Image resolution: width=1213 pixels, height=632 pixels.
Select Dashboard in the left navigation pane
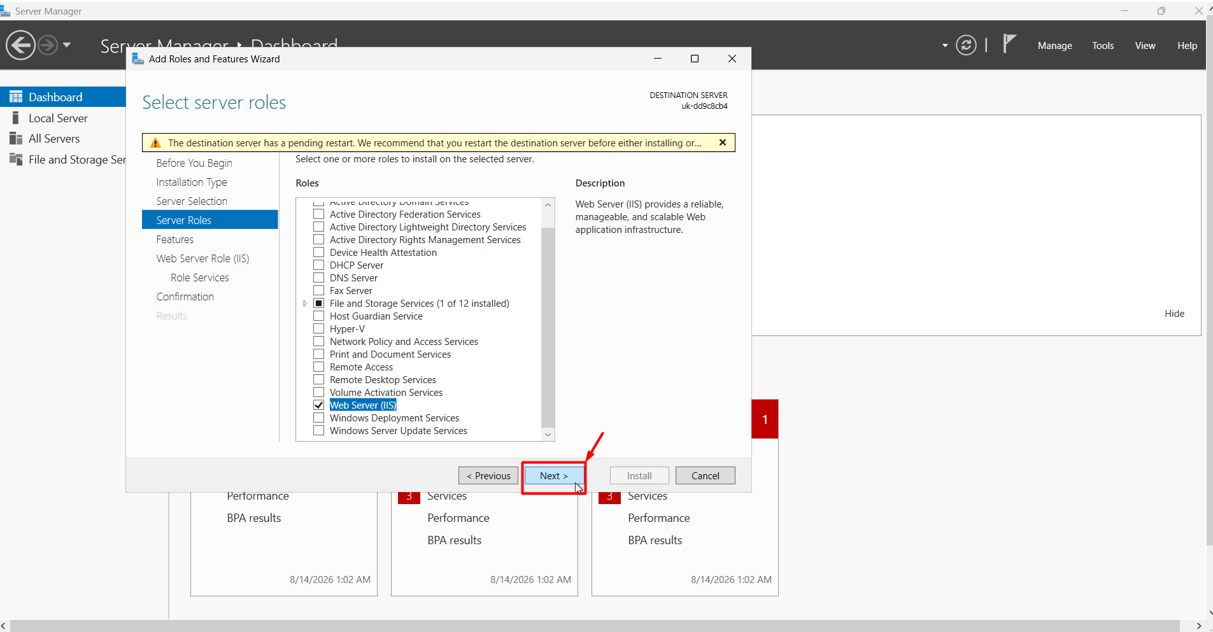[63, 97]
